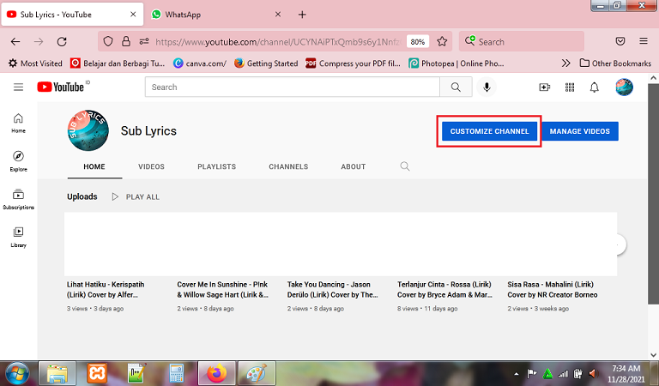Open the YouTube apps grid icon

click(x=570, y=87)
